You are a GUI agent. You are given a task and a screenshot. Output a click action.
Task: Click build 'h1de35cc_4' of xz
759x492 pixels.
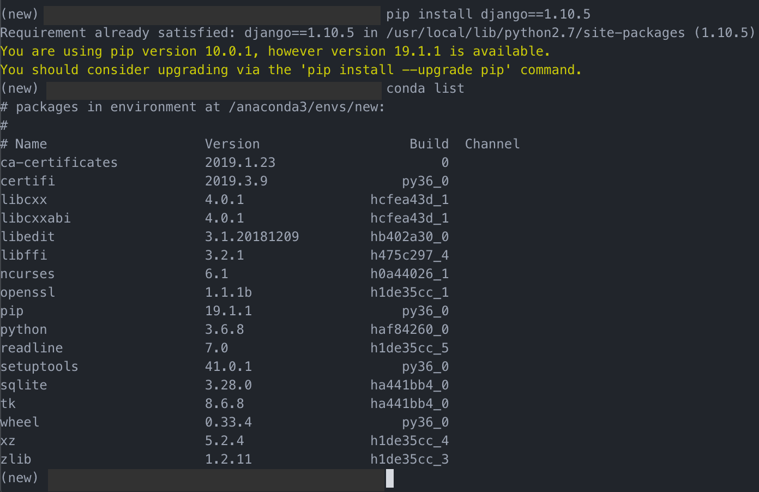point(409,441)
